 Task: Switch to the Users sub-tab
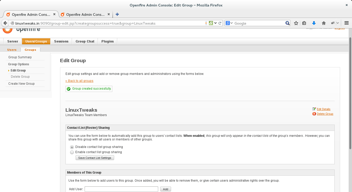pyautogui.click(x=12, y=50)
